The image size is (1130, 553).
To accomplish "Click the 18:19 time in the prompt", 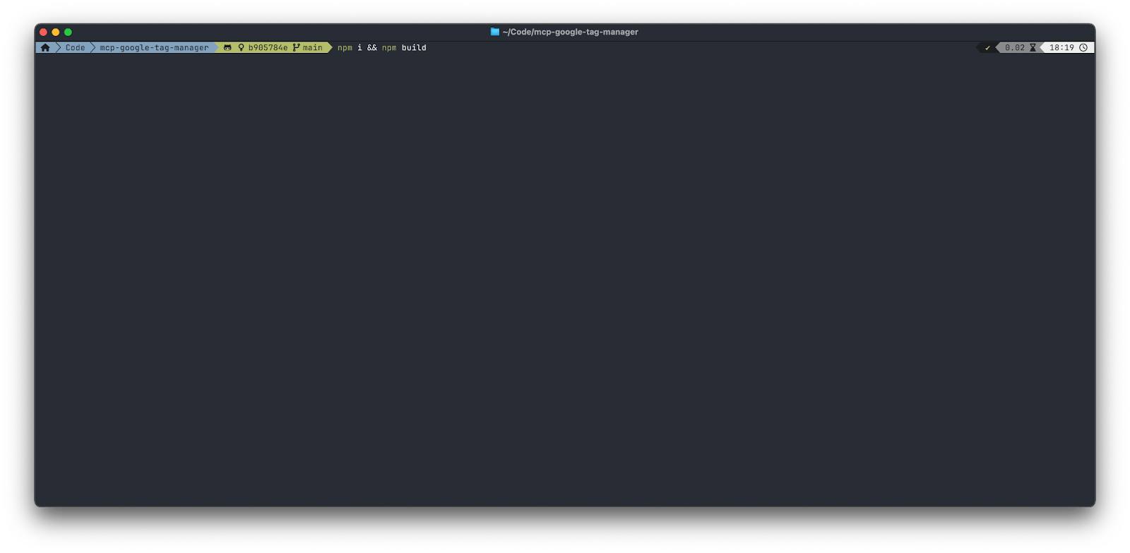I will pyautogui.click(x=1061, y=48).
